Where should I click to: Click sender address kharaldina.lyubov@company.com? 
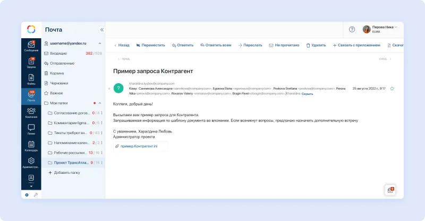click(x=152, y=84)
